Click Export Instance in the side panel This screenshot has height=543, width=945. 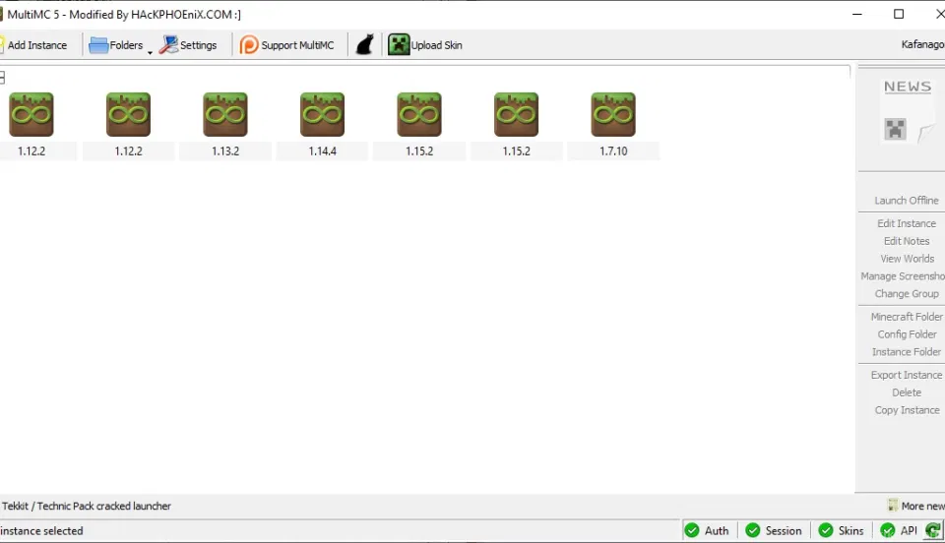pyautogui.click(x=906, y=375)
